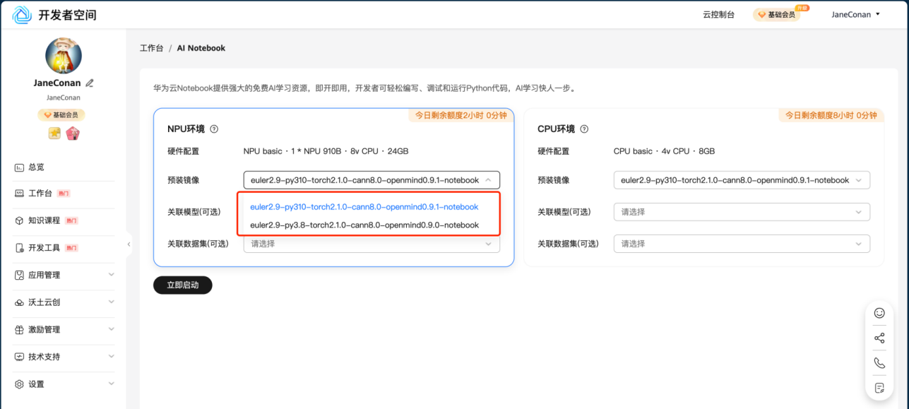Expand the 应用管理 sidebar menu
Screen dimensions: 909x409
click(64, 275)
